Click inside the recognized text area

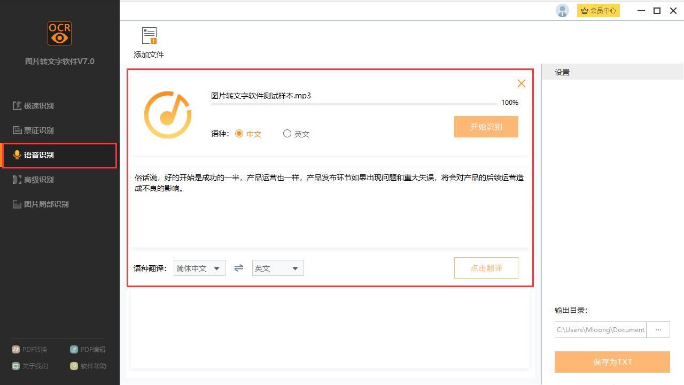pos(330,208)
